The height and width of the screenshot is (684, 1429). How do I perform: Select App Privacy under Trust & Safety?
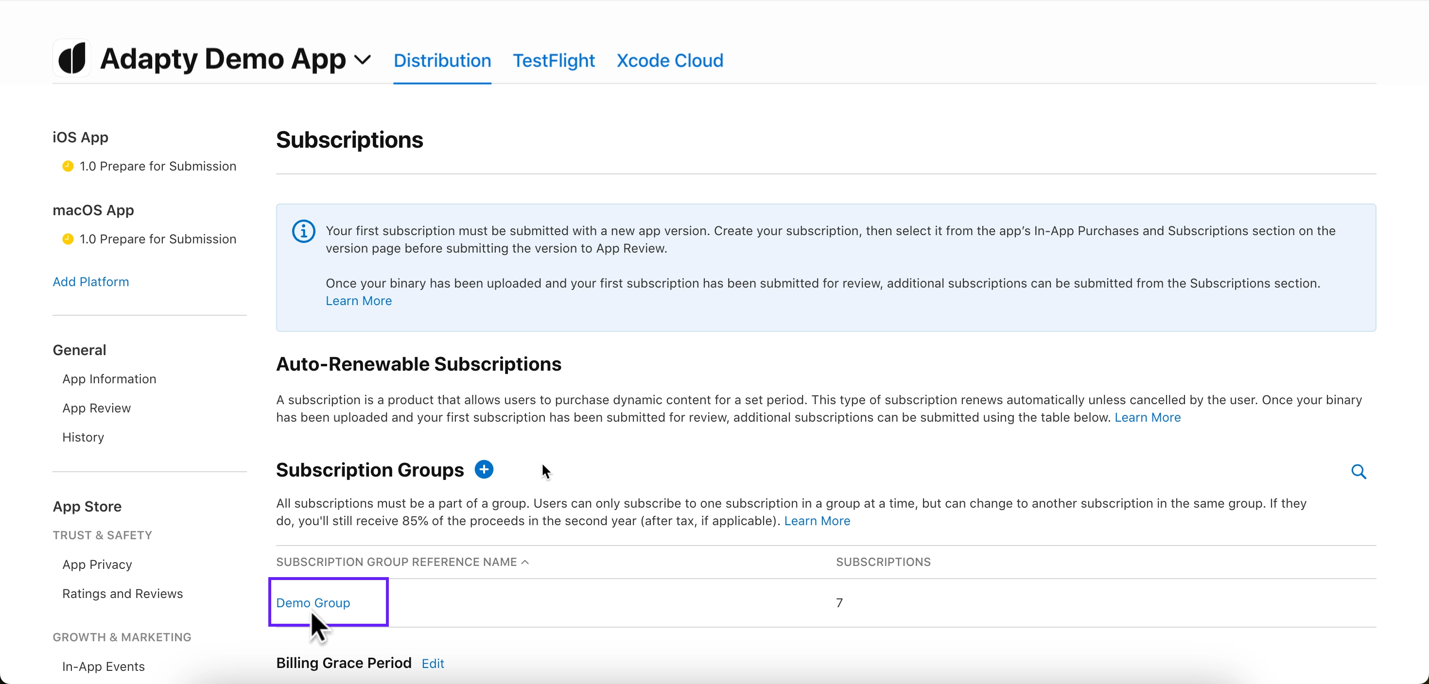[97, 564]
